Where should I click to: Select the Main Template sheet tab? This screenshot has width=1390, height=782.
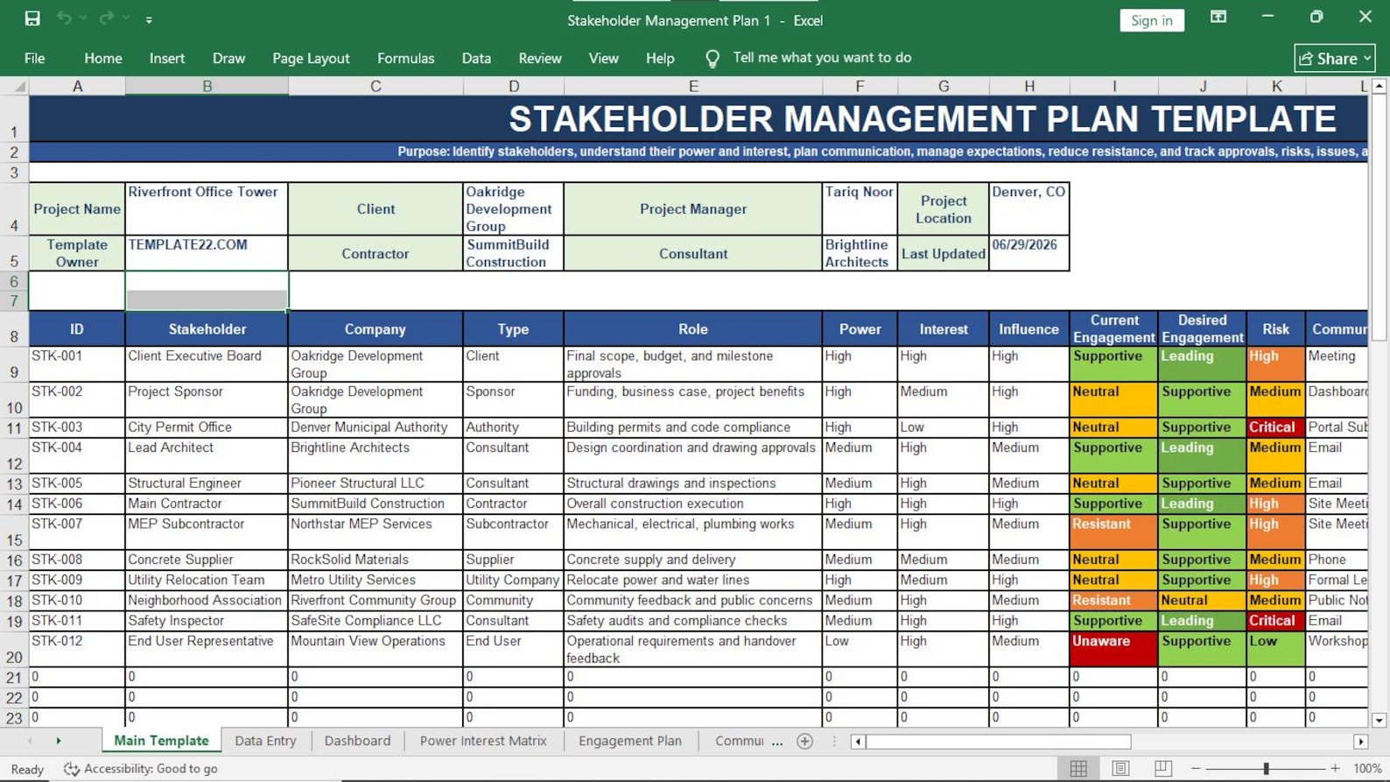[161, 741]
